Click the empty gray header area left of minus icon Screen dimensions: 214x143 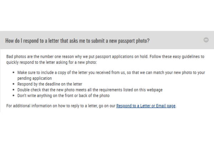pyautogui.click(x=176, y=40)
